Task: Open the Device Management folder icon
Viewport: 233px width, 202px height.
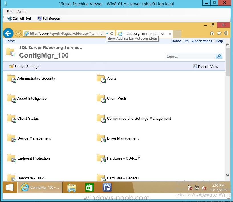Action: coord(11,138)
